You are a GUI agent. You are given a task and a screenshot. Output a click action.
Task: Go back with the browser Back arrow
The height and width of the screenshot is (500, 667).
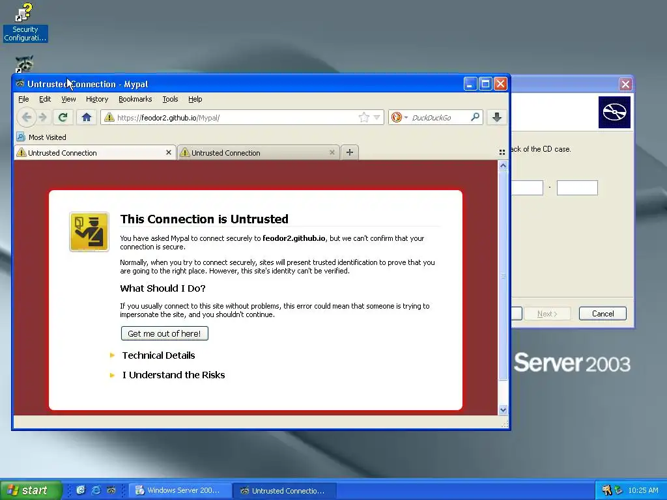26,117
